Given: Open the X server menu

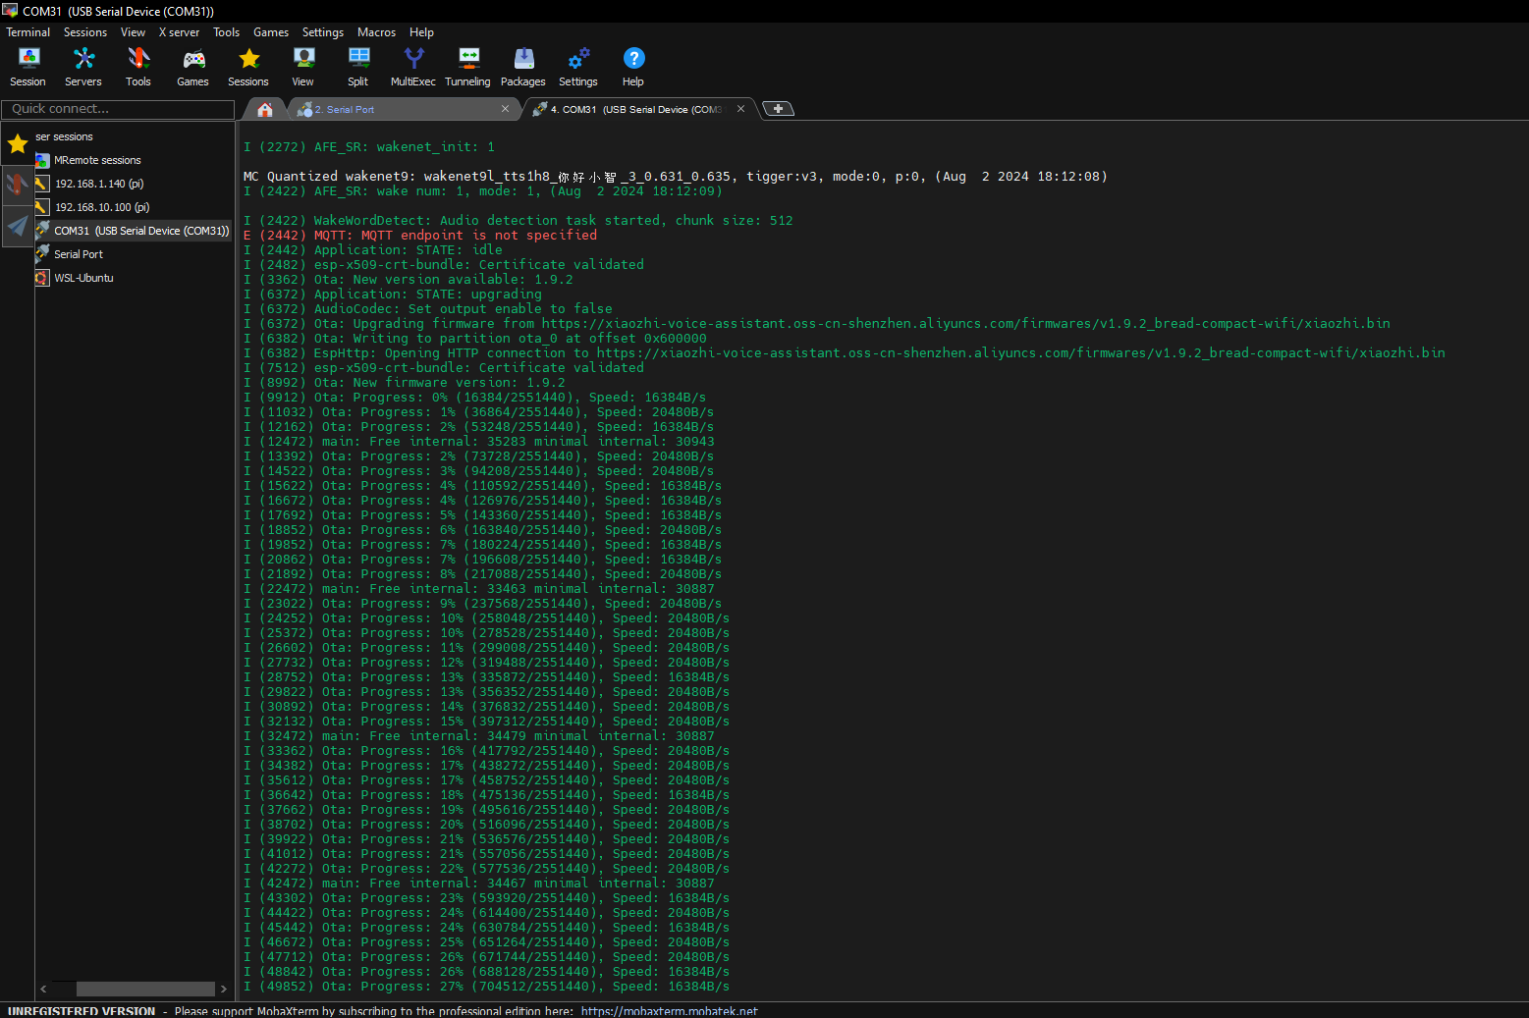Looking at the screenshot, I should point(179,32).
